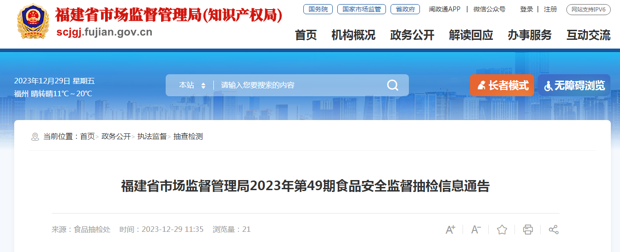Viewport: 620px width, 252px height.
Task: Increase font size with A+ icon
Action: click(x=450, y=230)
